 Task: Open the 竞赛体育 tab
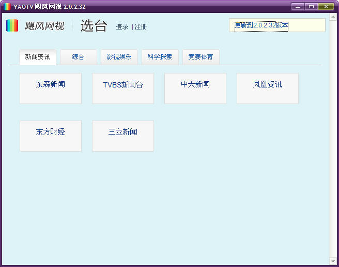coord(201,57)
